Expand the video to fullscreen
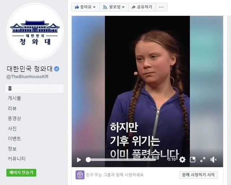The width and height of the screenshot is (231, 185). [x=203, y=160]
